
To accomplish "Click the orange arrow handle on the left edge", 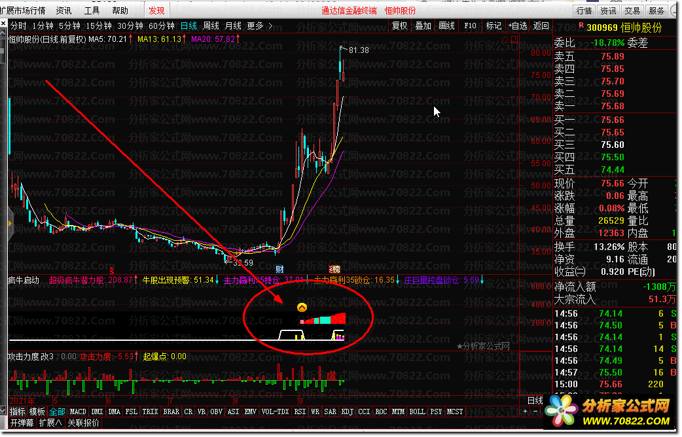I will pos(10,223).
